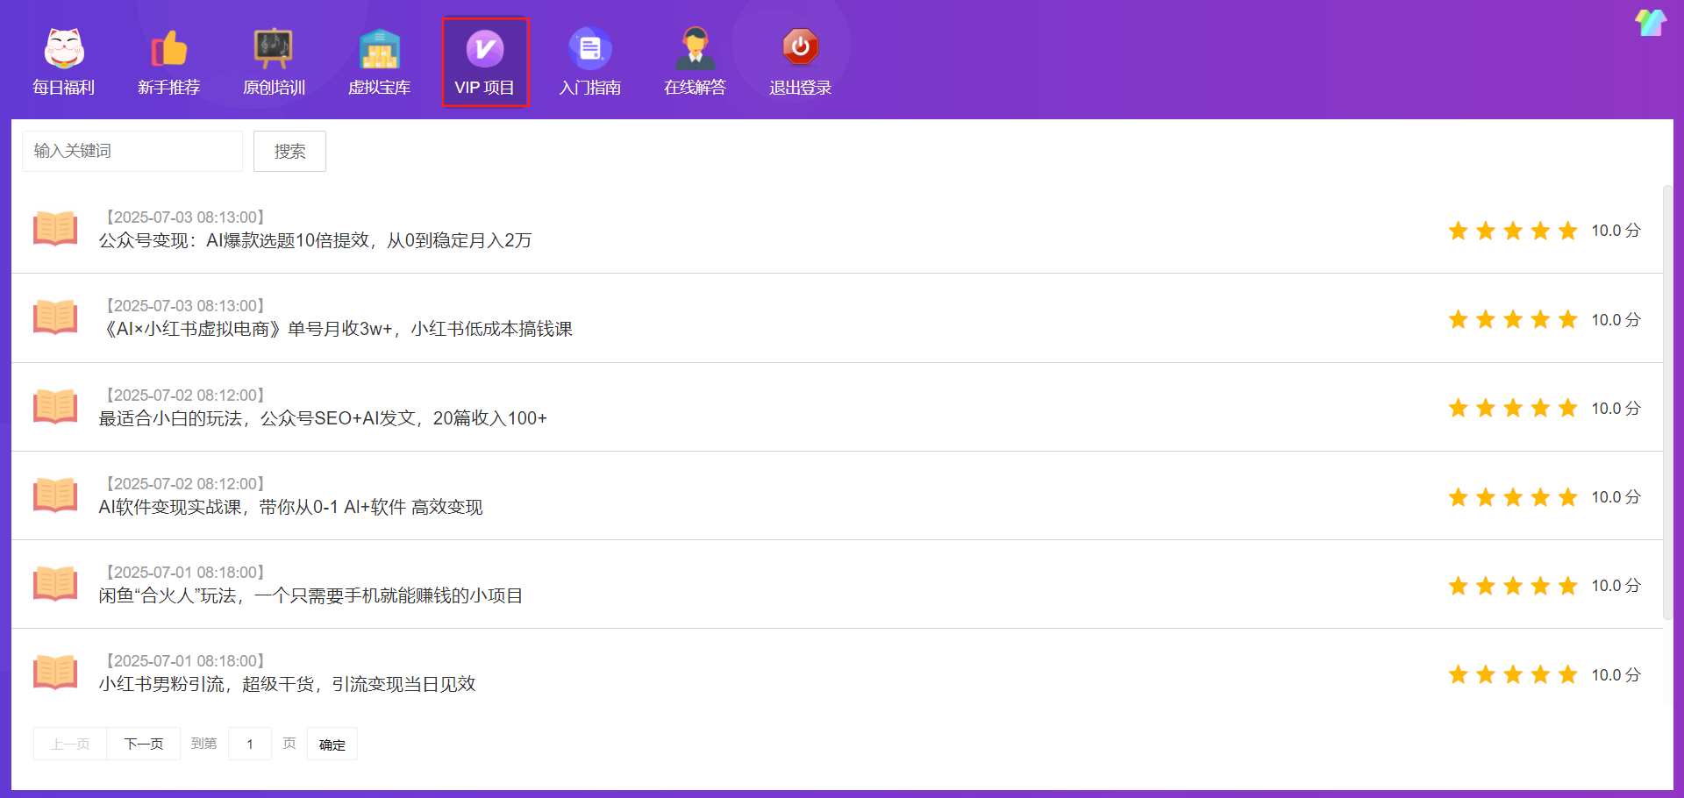Open article 最适合小白的玩法，公众号SEO+AI发文
1684x798 pixels.
click(323, 418)
